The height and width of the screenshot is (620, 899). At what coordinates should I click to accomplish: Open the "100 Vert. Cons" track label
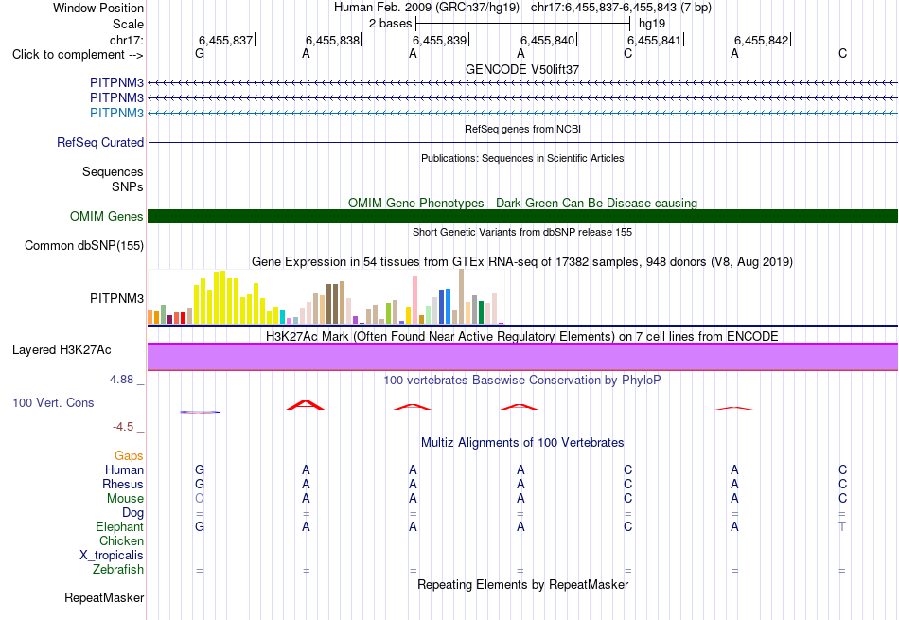tap(53, 402)
